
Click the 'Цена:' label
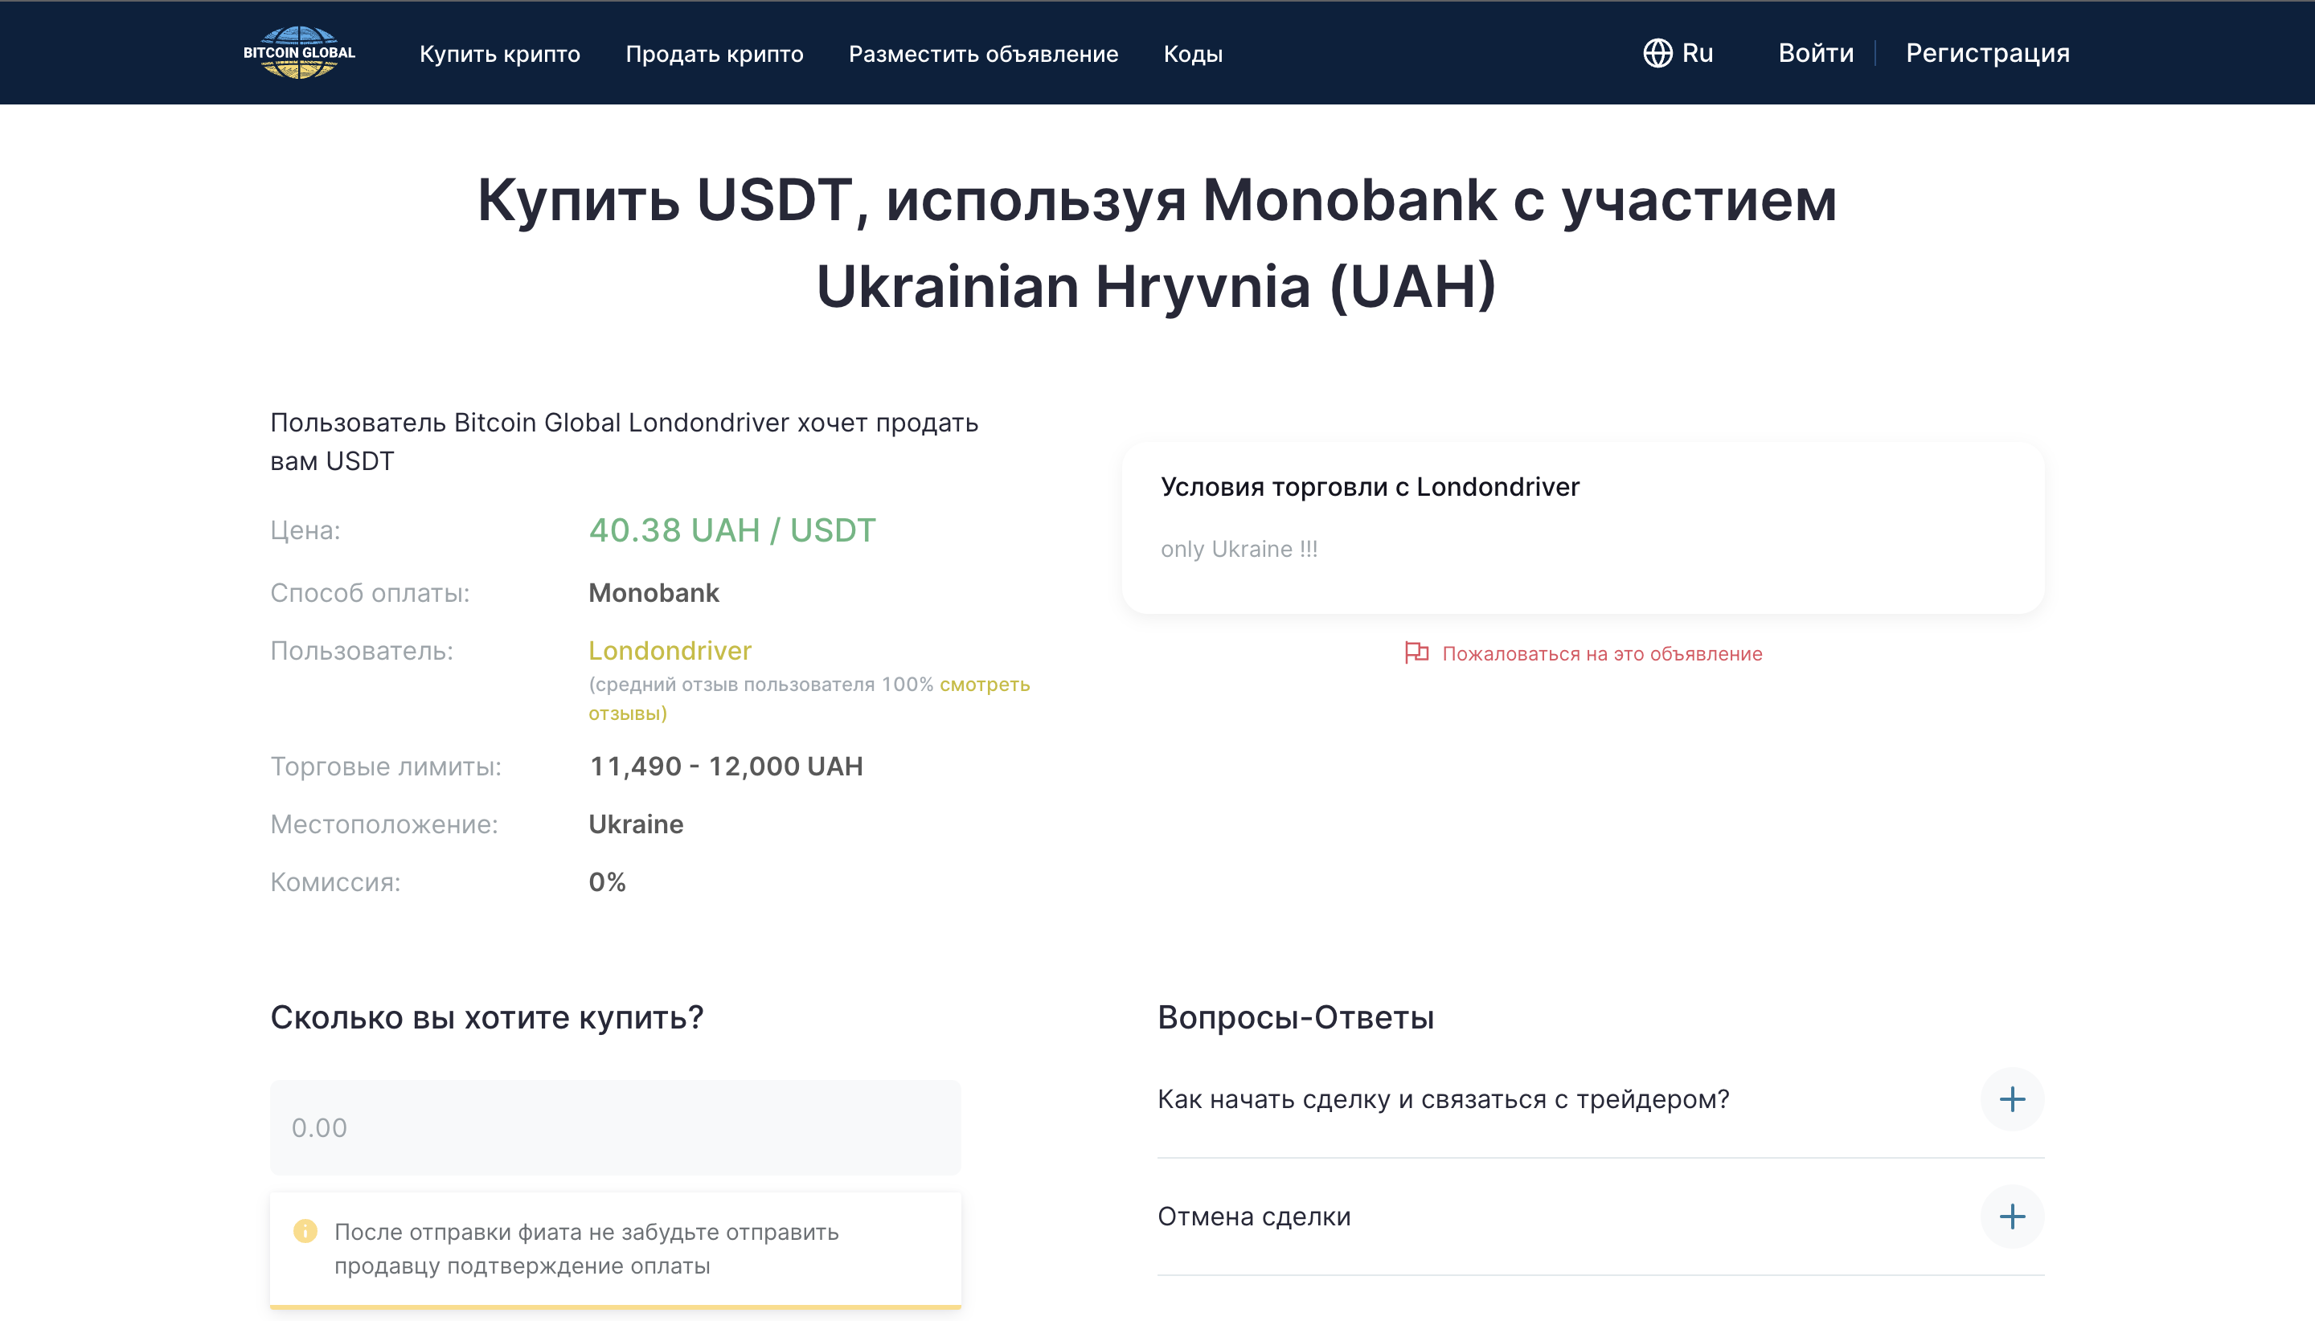(x=305, y=530)
